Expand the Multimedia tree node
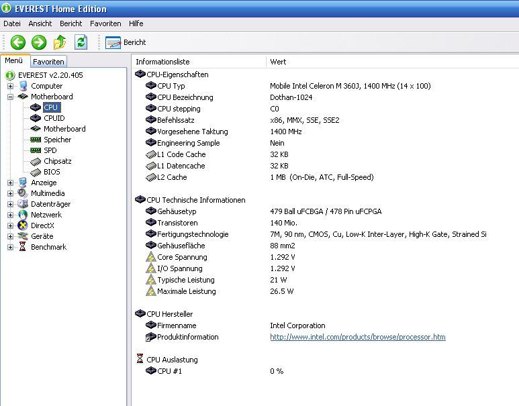This screenshot has width=519, height=406. pos(10,193)
